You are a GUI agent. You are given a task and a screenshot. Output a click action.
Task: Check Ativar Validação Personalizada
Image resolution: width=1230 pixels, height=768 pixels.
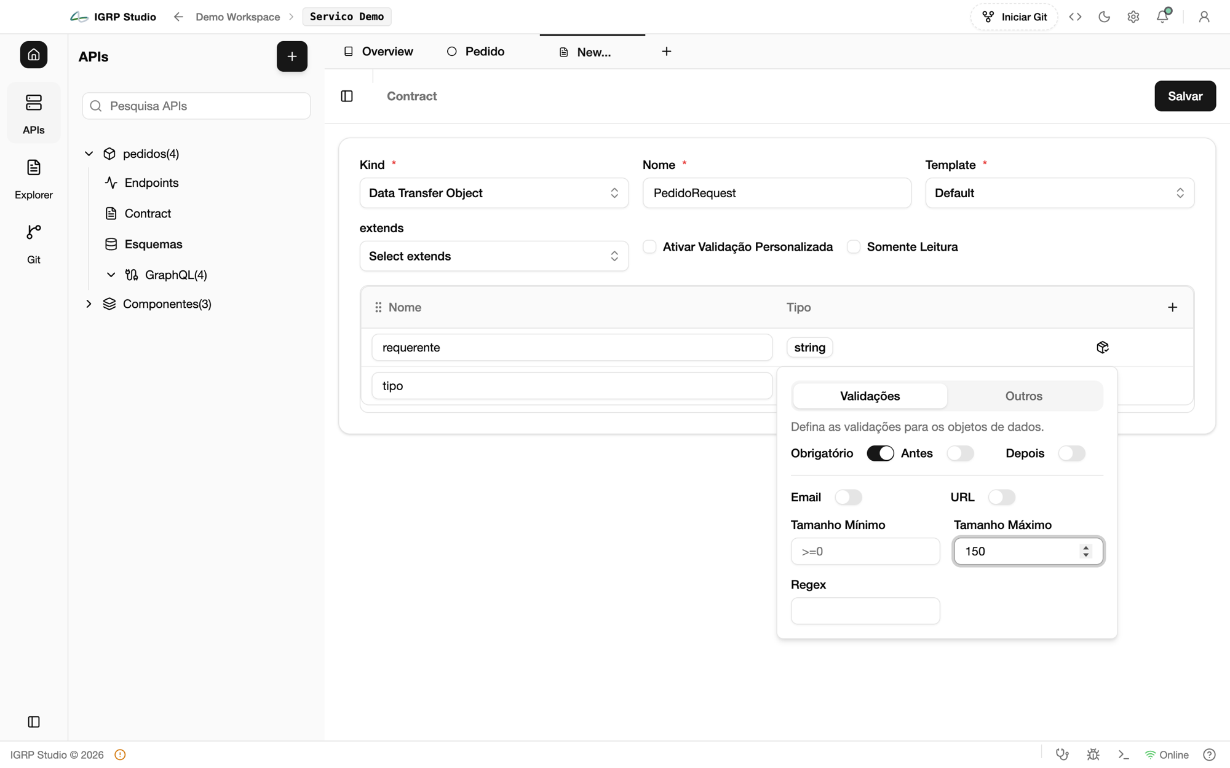click(x=649, y=246)
